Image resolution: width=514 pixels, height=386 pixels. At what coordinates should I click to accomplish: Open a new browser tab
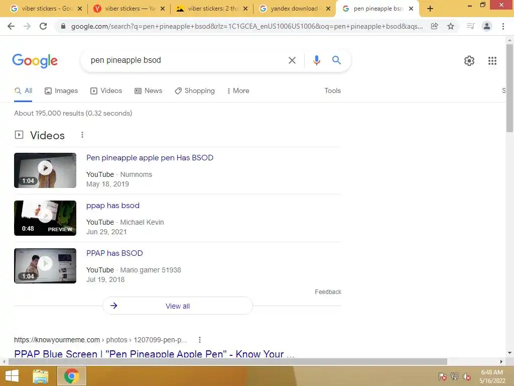pos(430,9)
